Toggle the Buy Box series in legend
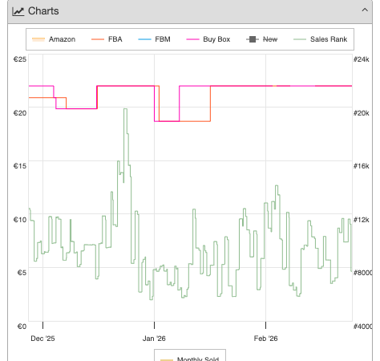 pyautogui.click(x=208, y=39)
